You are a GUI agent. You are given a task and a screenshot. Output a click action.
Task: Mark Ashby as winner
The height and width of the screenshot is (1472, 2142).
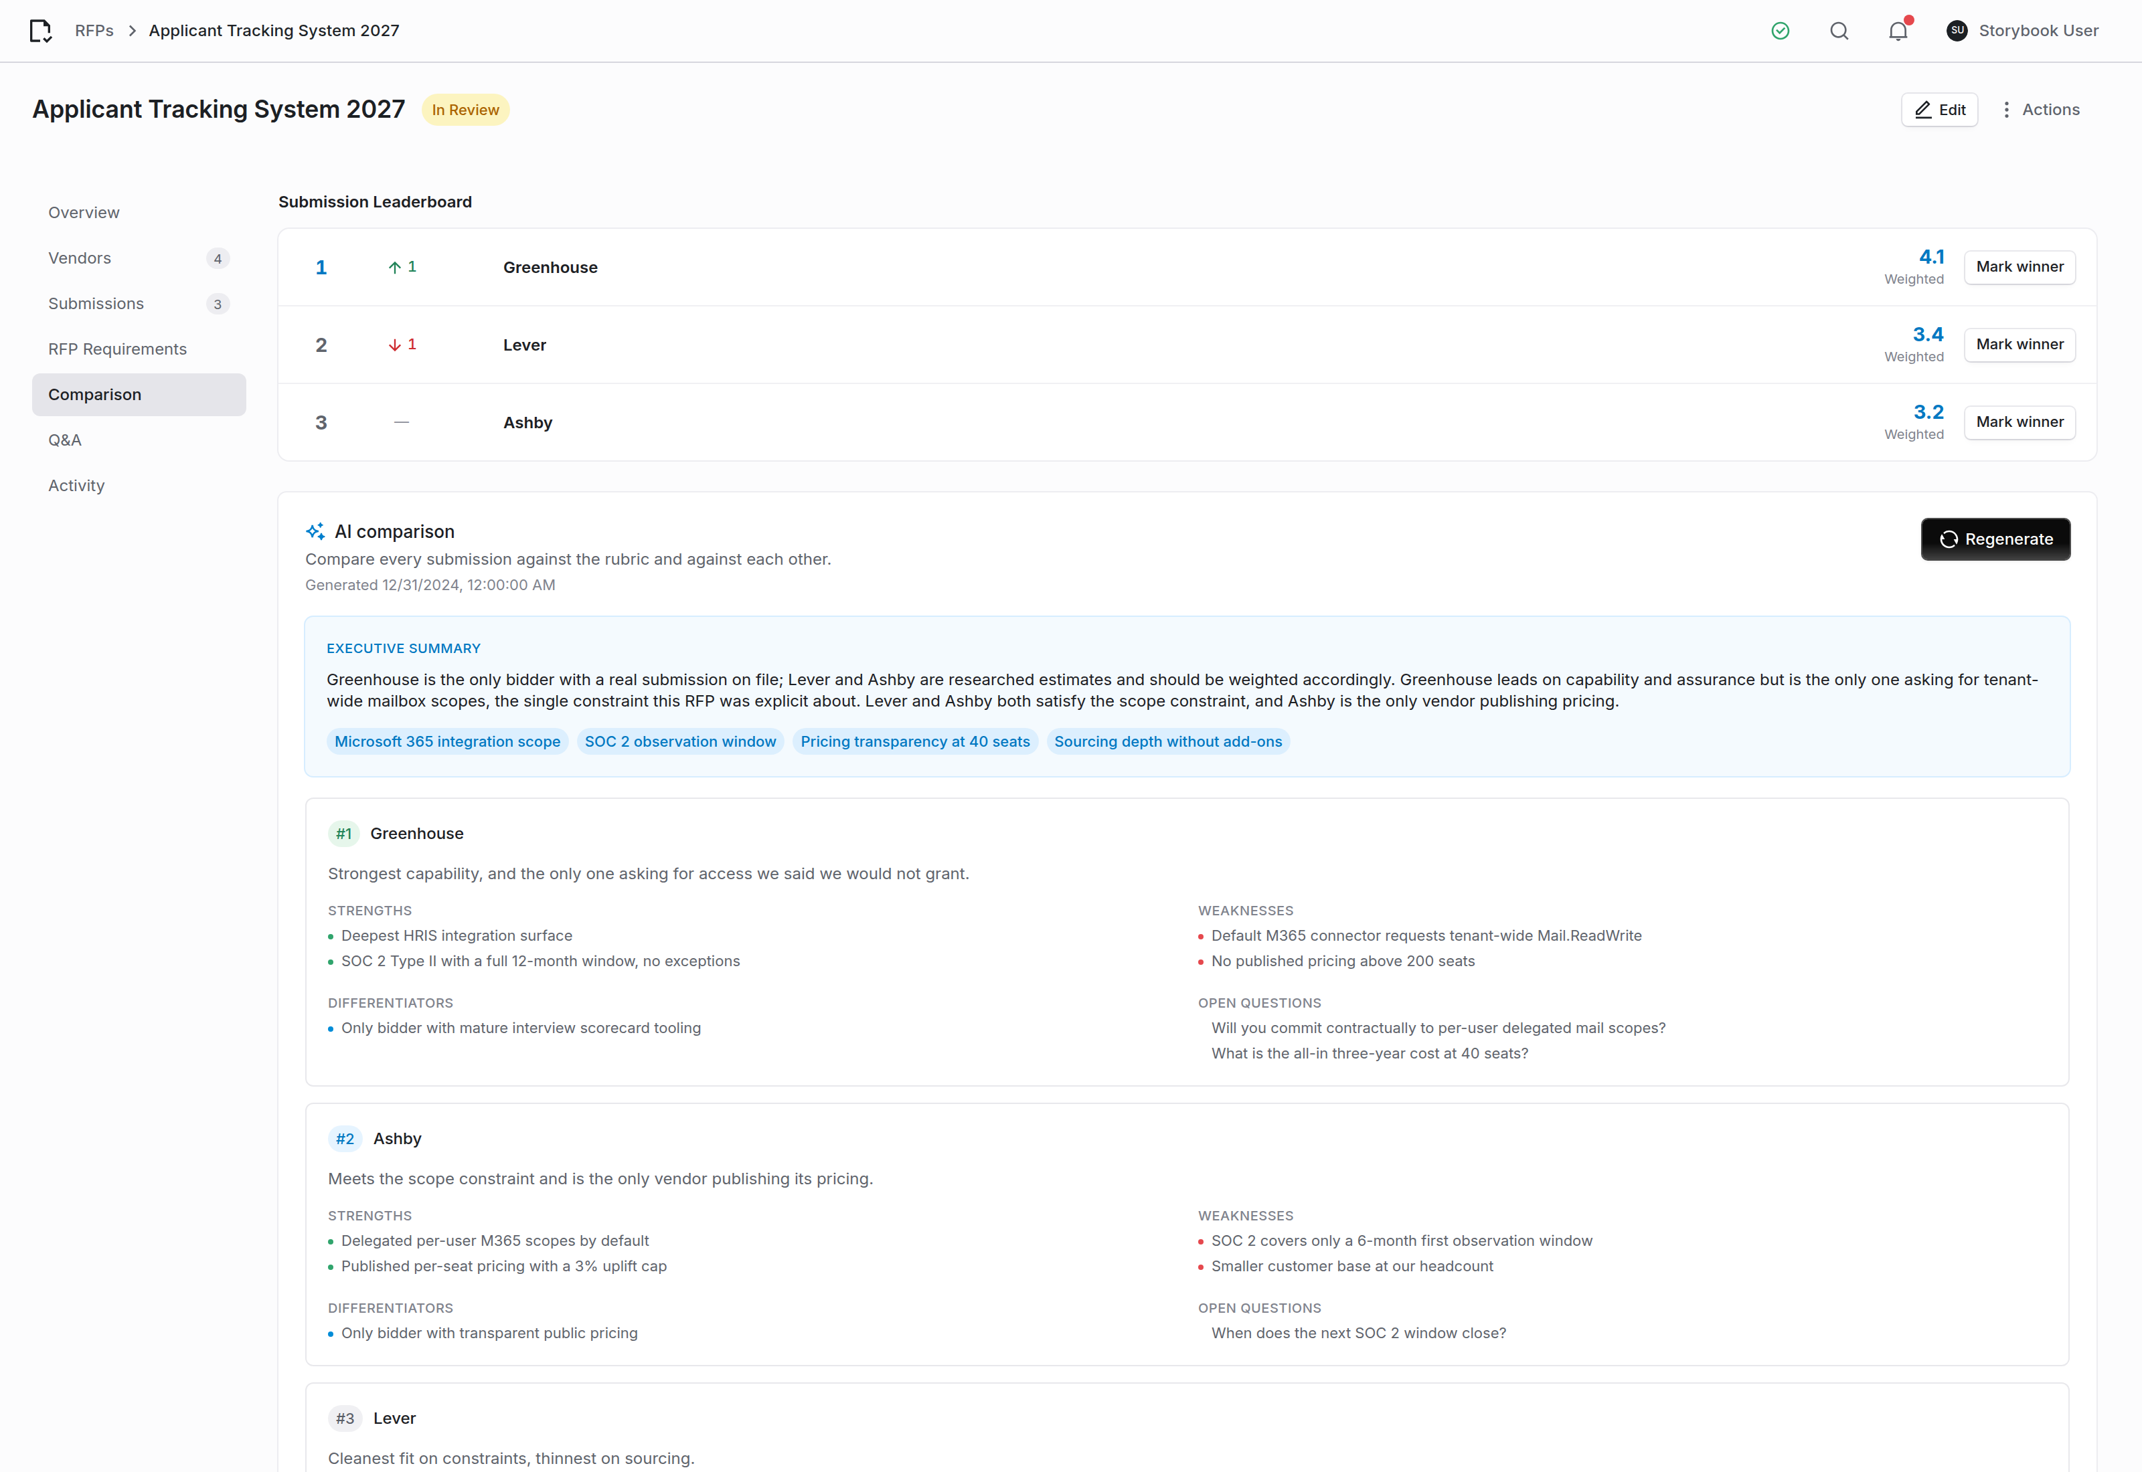coord(2020,422)
